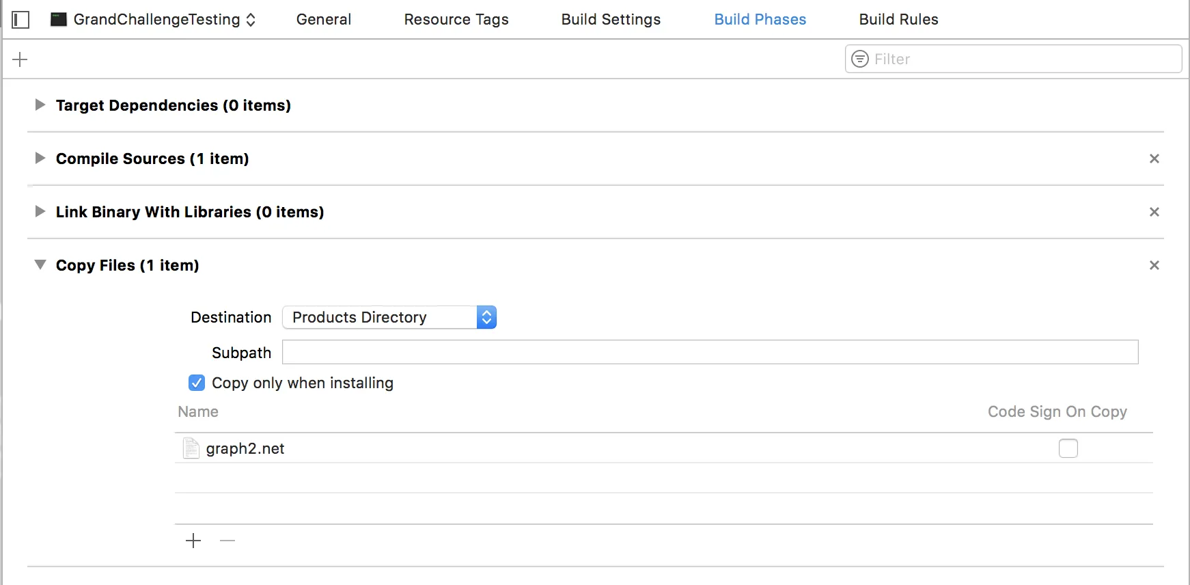The width and height of the screenshot is (1190, 585).
Task: Select the graph2.net file icon
Action: (x=191, y=448)
